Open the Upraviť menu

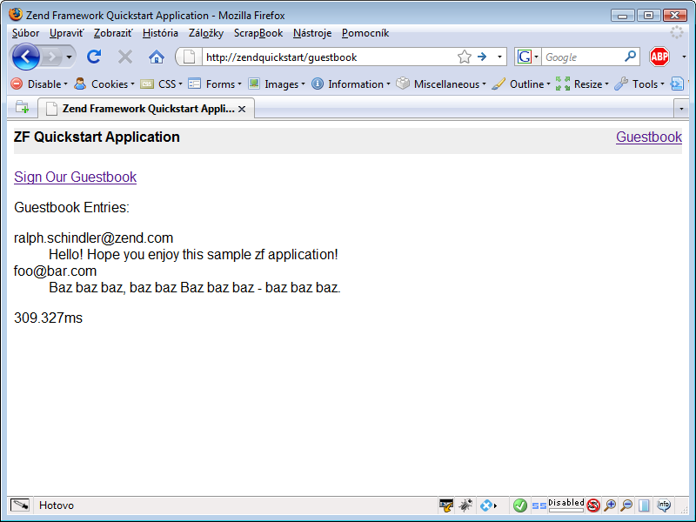tap(66, 33)
